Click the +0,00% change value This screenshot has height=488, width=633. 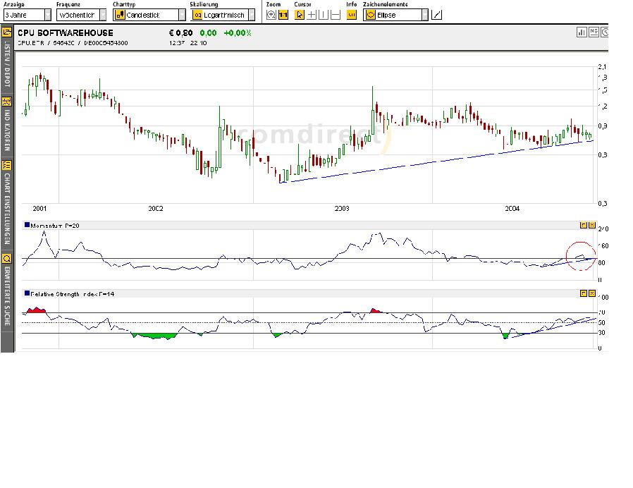[238, 33]
